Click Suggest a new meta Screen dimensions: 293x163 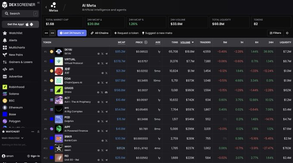157,33
